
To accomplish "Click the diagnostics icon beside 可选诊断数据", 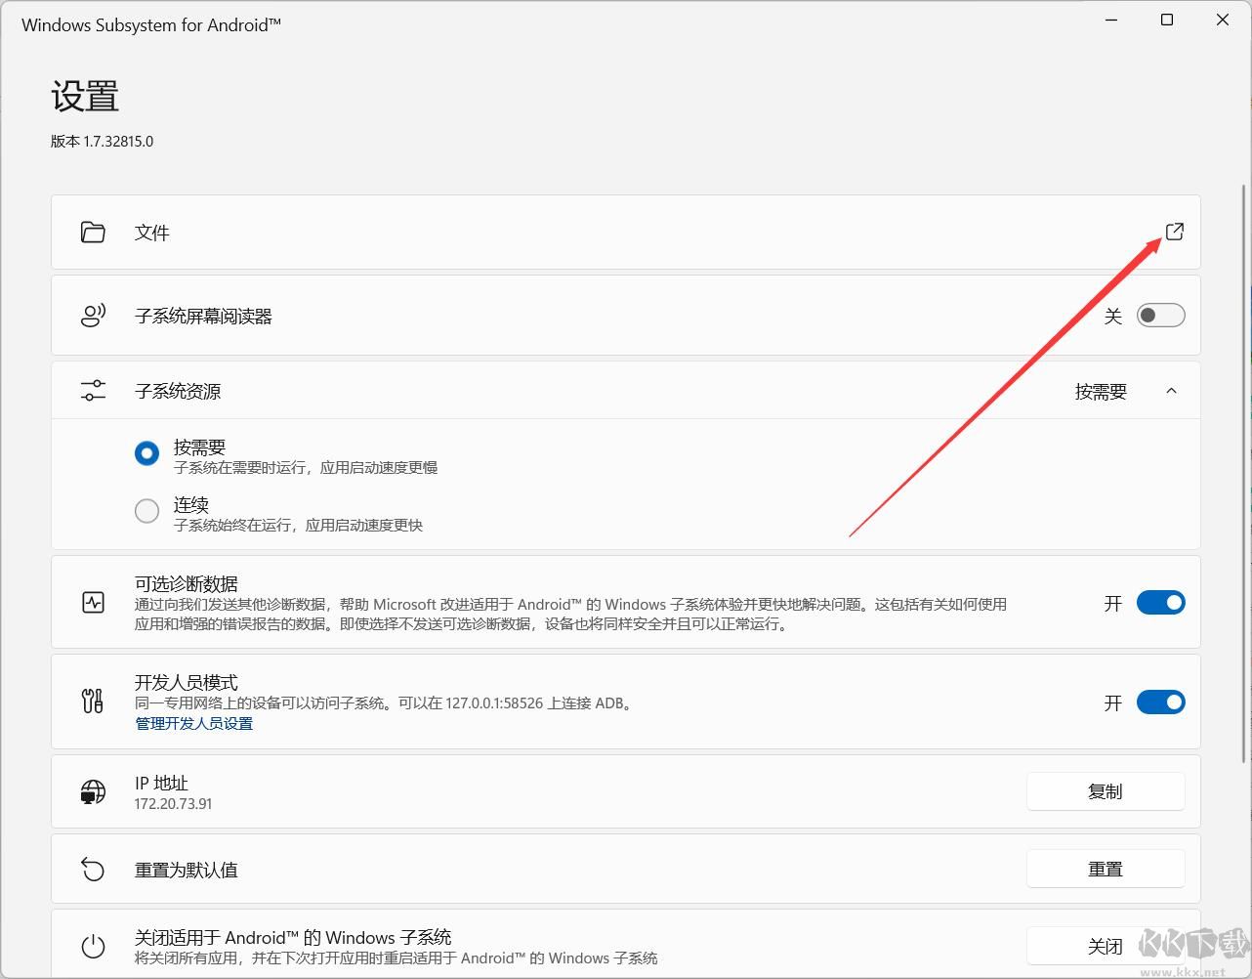I will [x=92, y=603].
